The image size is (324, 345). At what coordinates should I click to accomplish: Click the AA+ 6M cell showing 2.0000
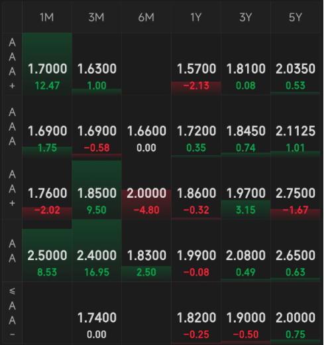click(146, 188)
